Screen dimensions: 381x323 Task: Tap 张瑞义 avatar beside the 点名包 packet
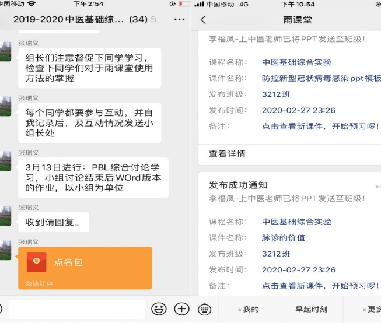[5, 250]
